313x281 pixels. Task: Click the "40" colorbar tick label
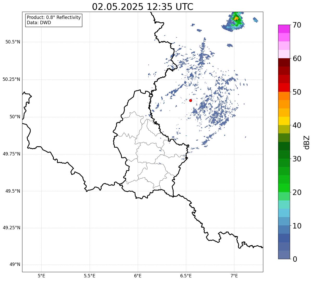[x=297, y=125]
